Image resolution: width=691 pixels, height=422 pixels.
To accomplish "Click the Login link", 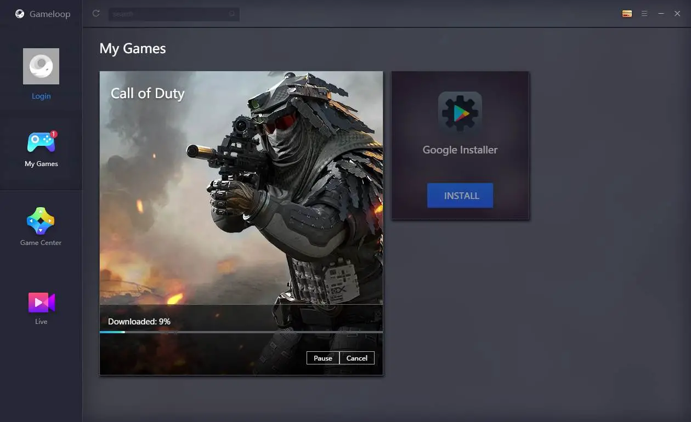I will [41, 96].
